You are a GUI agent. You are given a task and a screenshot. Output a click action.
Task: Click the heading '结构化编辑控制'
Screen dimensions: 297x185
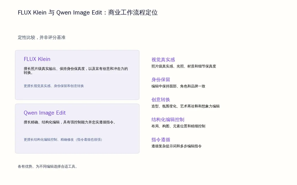click(x=168, y=119)
